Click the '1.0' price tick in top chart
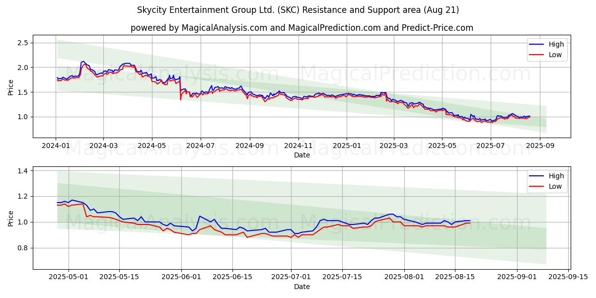 pos(23,117)
